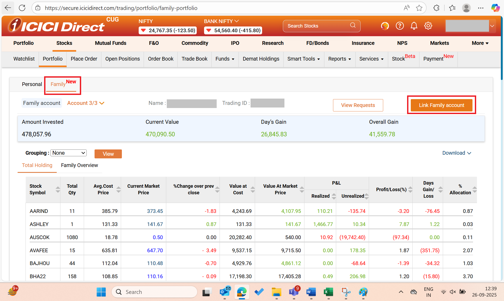Image resolution: width=504 pixels, height=301 pixels.
Task: Click the browser refresh icon
Action: click(22, 8)
